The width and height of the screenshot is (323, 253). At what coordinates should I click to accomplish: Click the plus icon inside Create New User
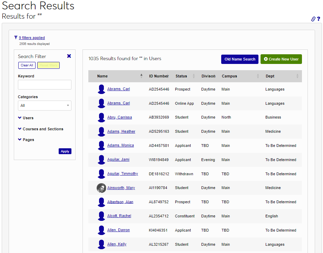click(265, 59)
